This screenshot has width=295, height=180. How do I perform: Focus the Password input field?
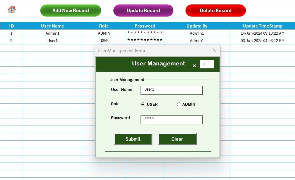[172, 120]
